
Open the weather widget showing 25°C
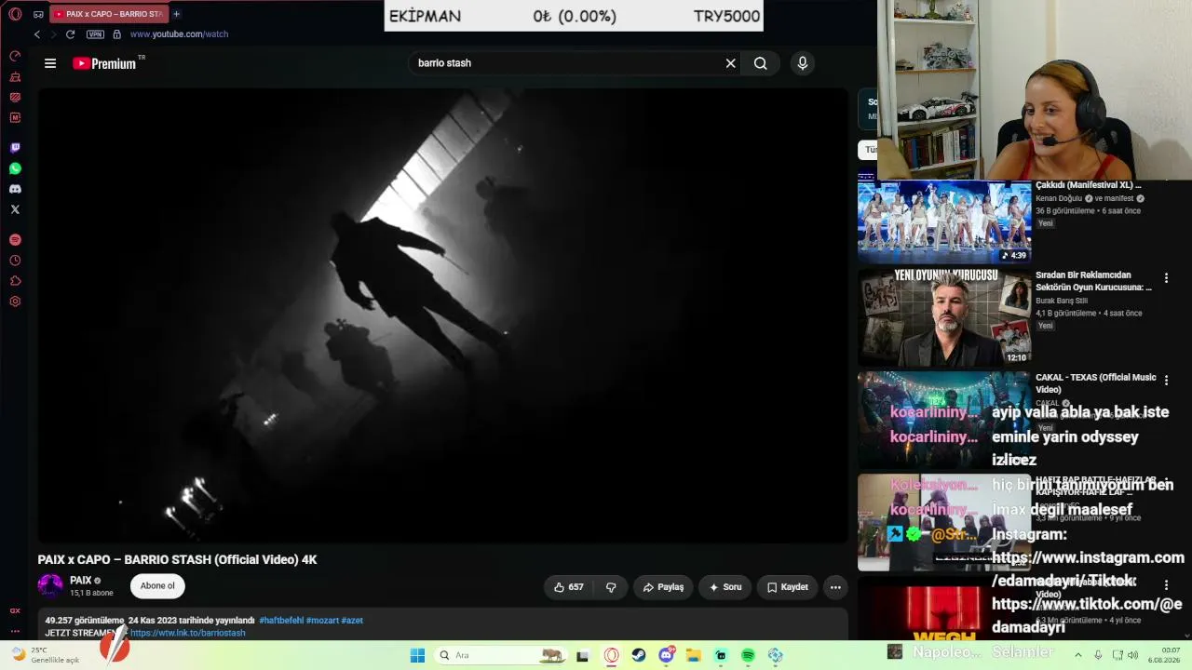(x=45, y=655)
